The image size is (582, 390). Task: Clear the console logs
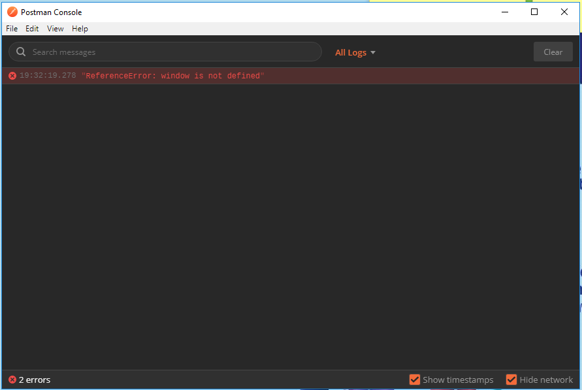pos(553,52)
